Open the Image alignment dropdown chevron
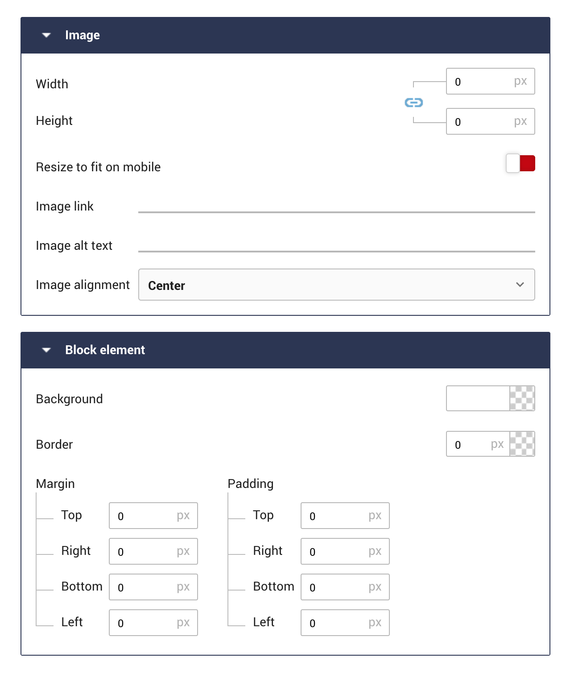Screen dimensions: 570x686 [x=520, y=284]
